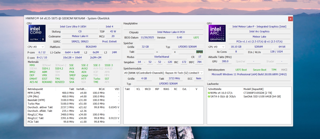Click the Schnittstelle column header in Laufwerke

(x=225, y=89)
